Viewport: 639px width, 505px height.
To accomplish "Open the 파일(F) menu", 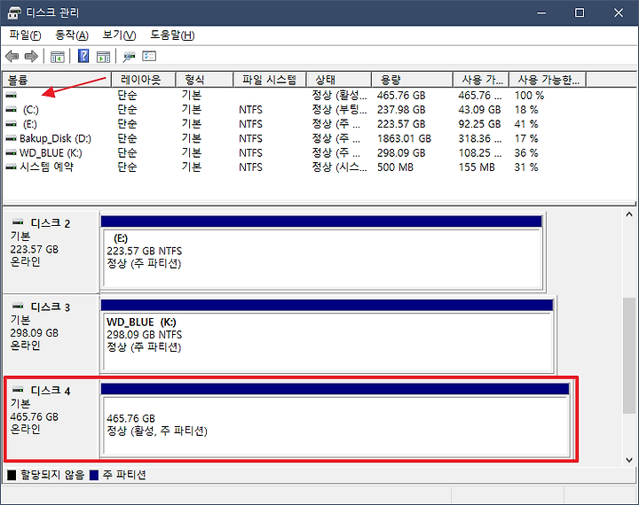I will [25, 35].
